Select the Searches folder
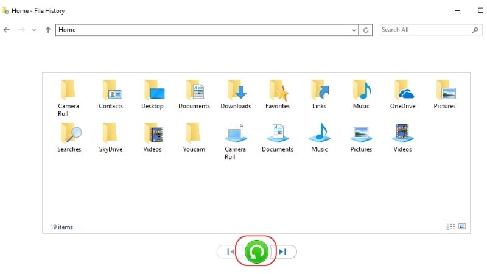 tap(69, 138)
